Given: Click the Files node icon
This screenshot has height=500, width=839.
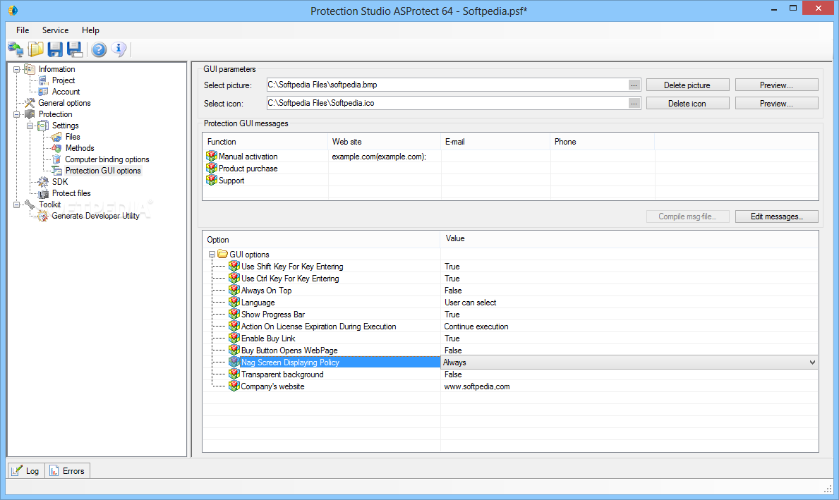Looking at the screenshot, I should click(x=56, y=137).
